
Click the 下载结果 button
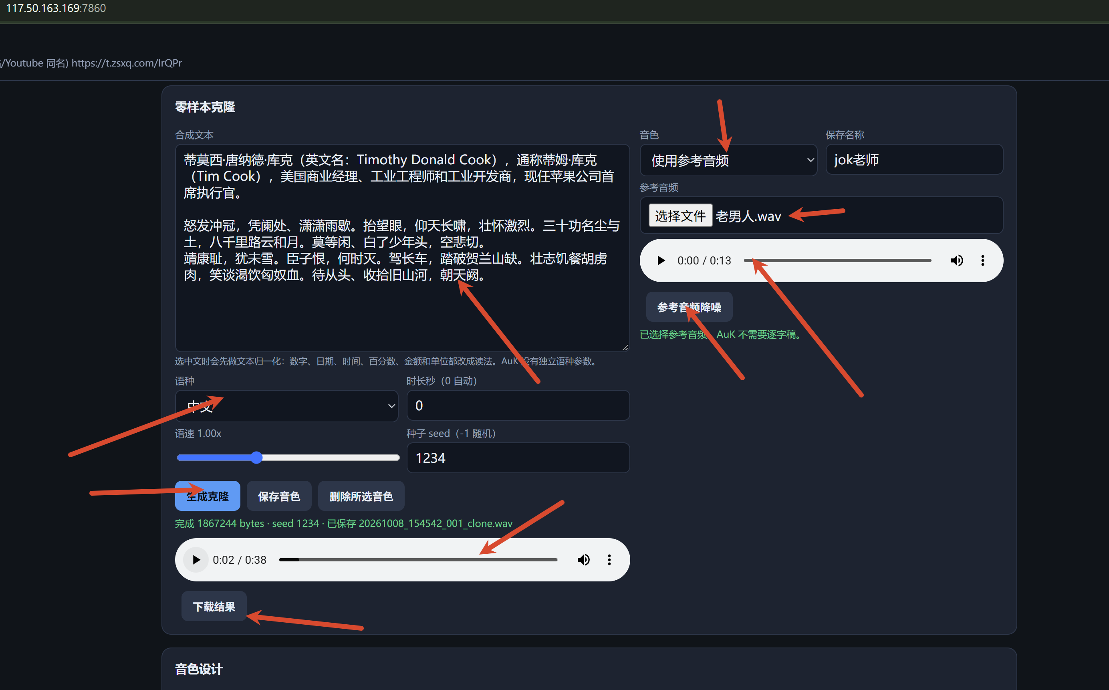pyautogui.click(x=214, y=607)
